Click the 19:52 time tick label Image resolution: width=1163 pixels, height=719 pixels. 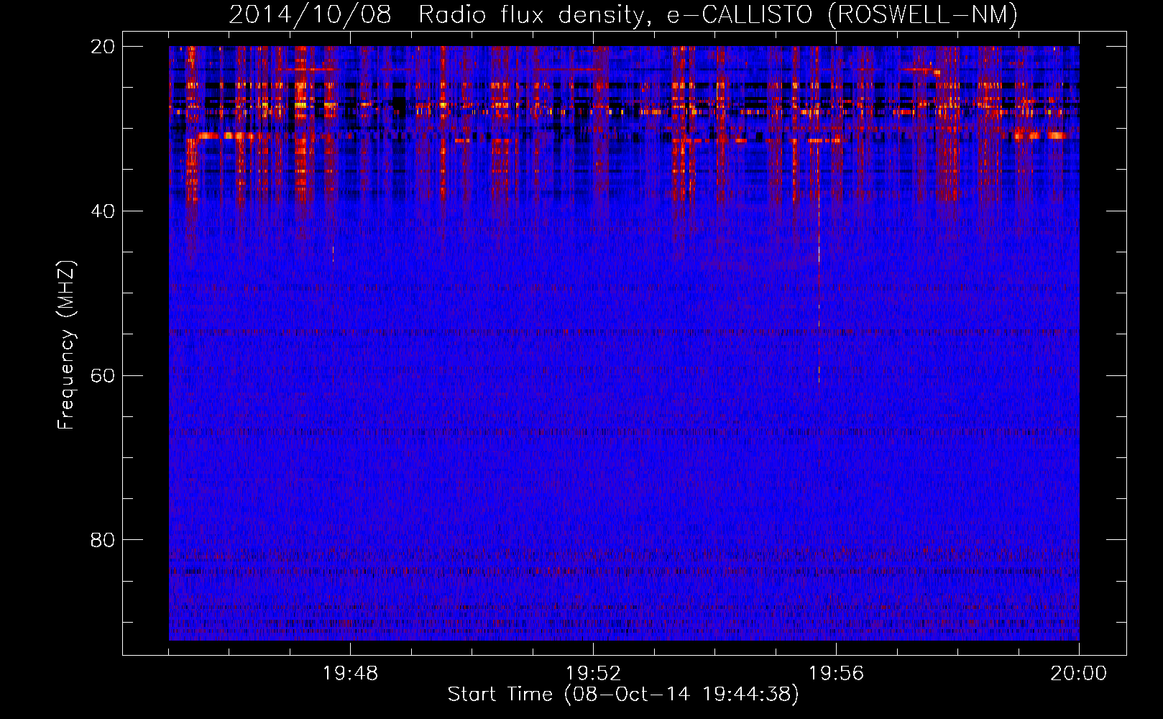click(x=593, y=674)
